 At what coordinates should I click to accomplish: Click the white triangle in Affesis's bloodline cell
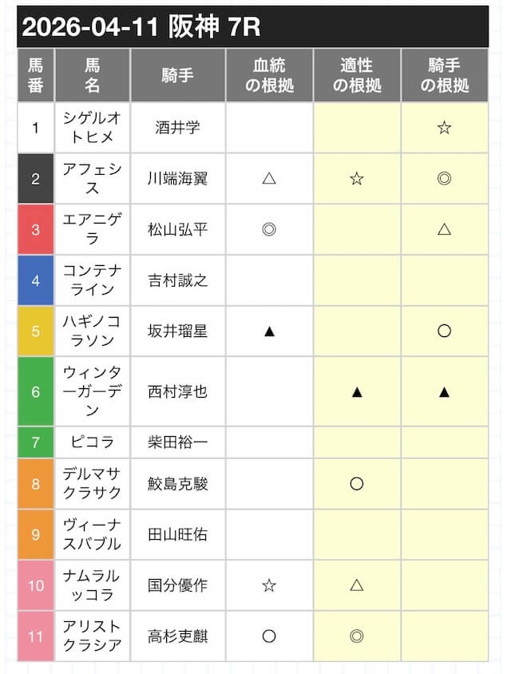pyautogui.click(x=269, y=178)
